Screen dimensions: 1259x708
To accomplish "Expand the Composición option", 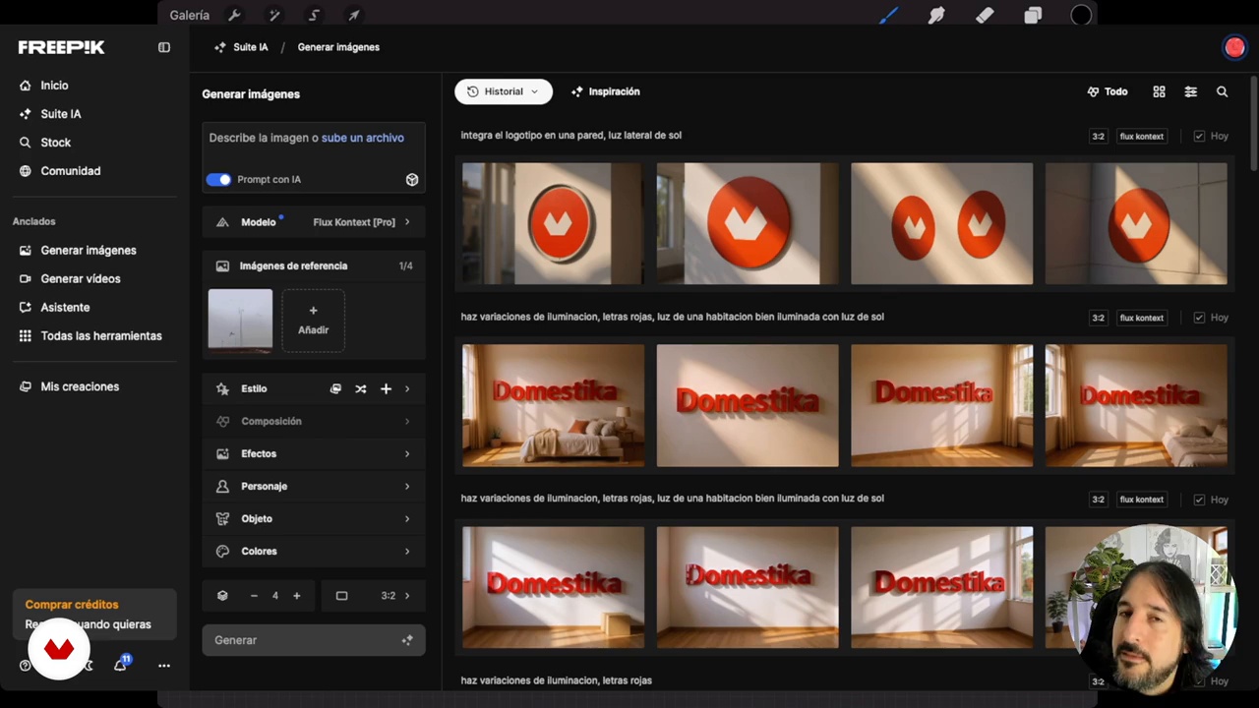I will pos(314,421).
